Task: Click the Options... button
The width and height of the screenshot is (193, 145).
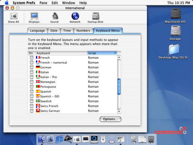Action: (110, 119)
